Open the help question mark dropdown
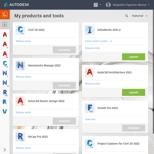This screenshot has width=154, height=154. [x=97, y=5]
